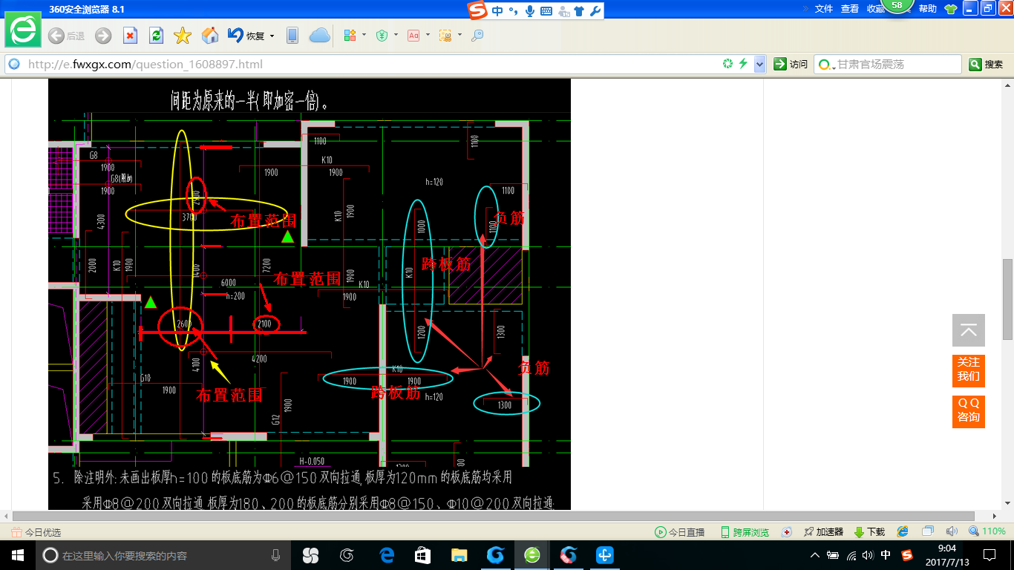This screenshot has height=570, width=1014.
Task: Click the Sogou microphone voice input icon
Action: (530, 10)
